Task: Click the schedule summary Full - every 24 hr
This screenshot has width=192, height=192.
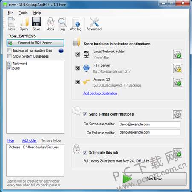Action: (116, 161)
